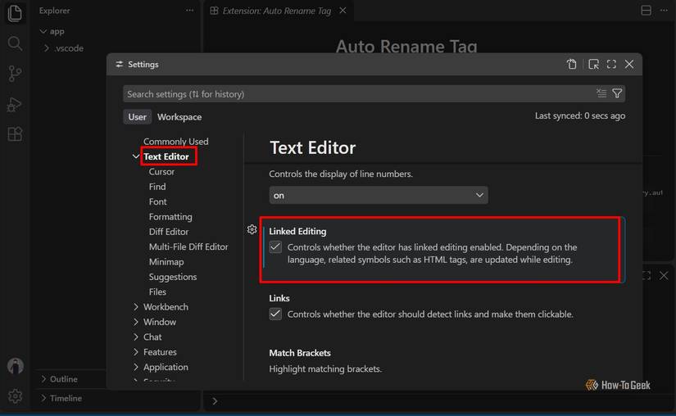Toggle the Links checkbox

tap(275, 314)
